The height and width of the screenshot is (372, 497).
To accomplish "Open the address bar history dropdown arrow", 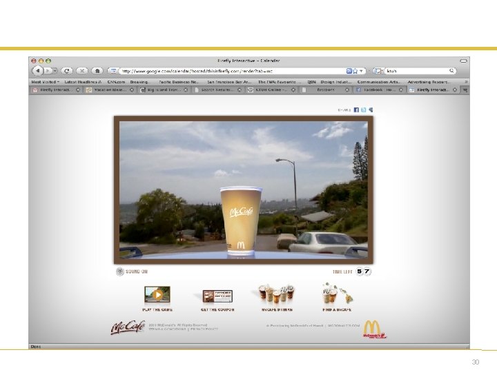I will pos(361,71).
